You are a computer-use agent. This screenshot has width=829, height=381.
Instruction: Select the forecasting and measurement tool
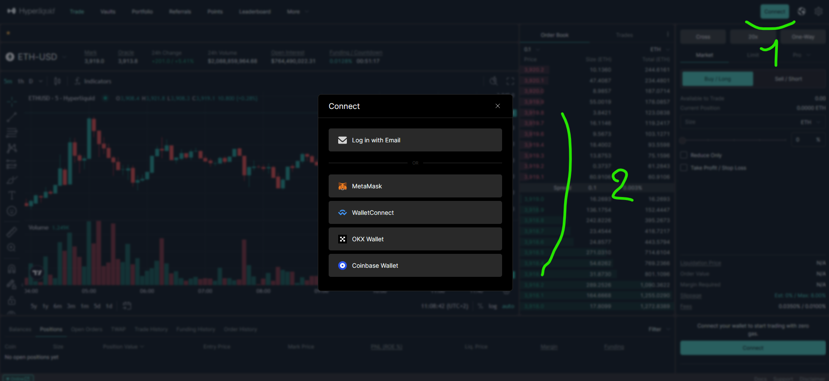point(12,164)
